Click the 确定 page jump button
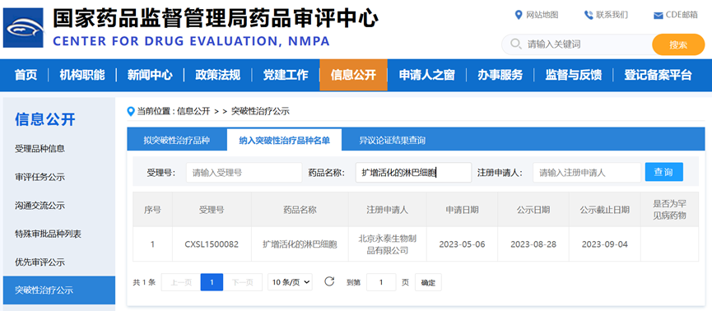 tap(428, 282)
